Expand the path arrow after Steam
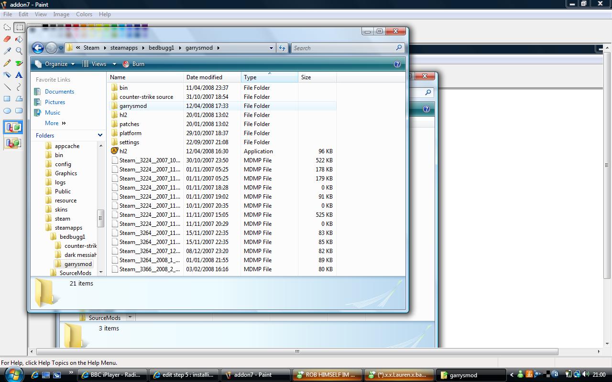The width and height of the screenshot is (612, 382). coord(105,48)
